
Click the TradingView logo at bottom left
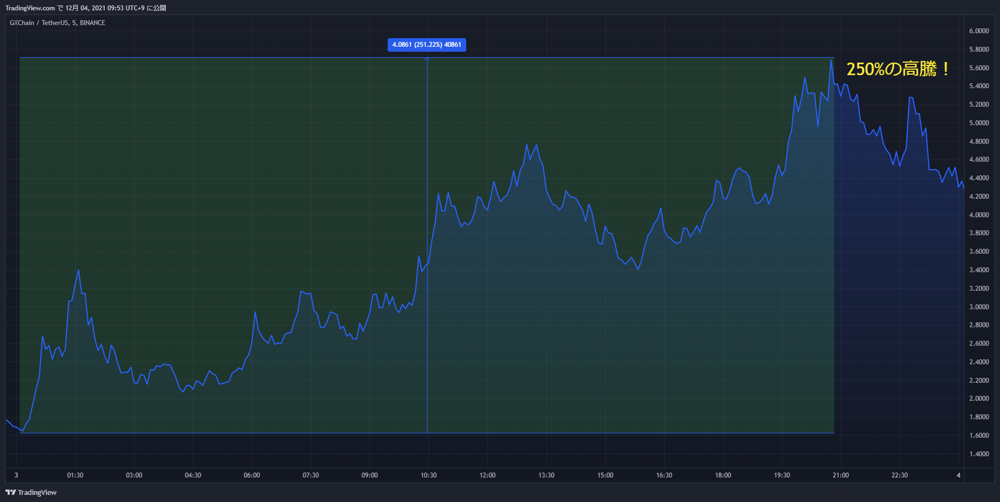[31, 492]
